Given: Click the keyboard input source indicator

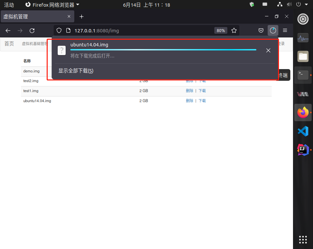Looking at the screenshot, I should pos(265,4).
